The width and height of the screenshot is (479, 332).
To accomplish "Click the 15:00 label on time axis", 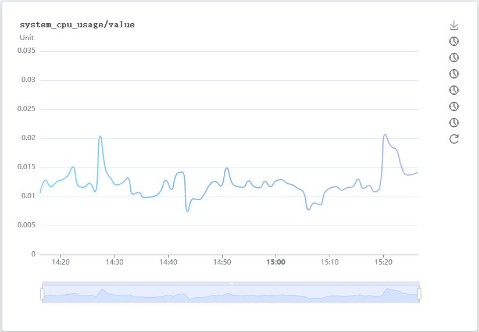I will 276,262.
